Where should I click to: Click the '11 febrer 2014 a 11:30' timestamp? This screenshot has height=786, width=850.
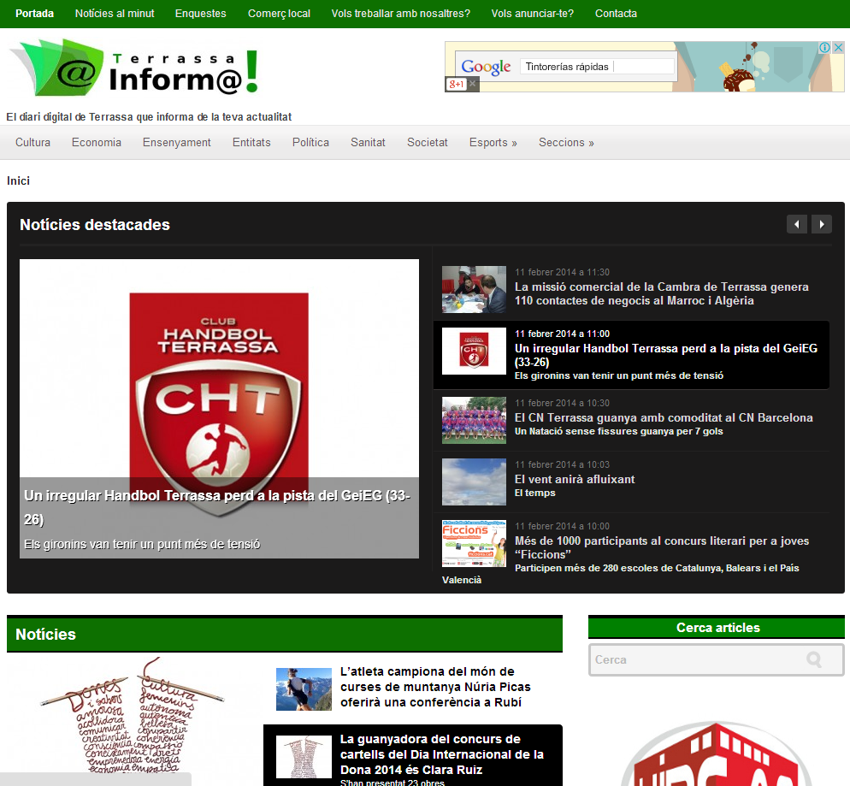tap(562, 272)
